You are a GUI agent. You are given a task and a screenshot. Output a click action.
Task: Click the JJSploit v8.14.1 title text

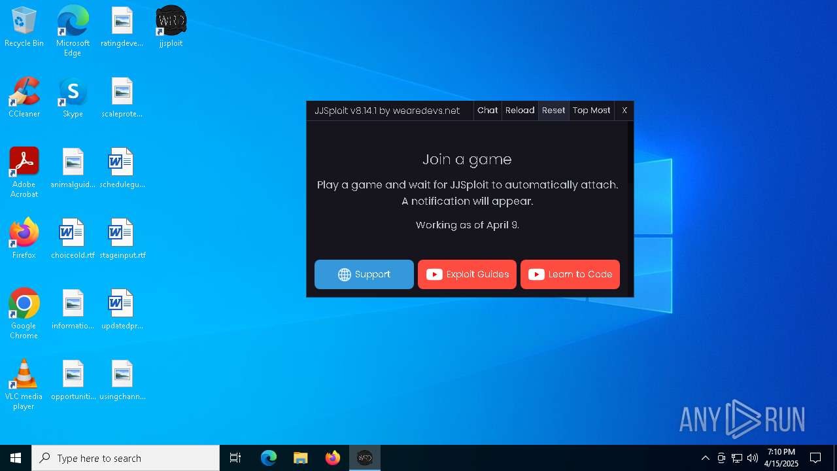pyautogui.click(x=387, y=111)
